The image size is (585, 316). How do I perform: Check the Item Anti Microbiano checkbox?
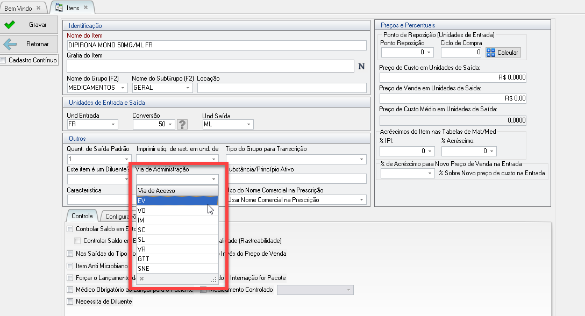click(70, 265)
